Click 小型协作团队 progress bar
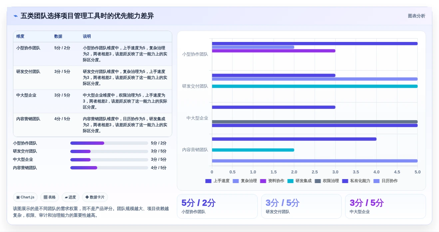Screen dimensions: 439x232 pos(109,143)
